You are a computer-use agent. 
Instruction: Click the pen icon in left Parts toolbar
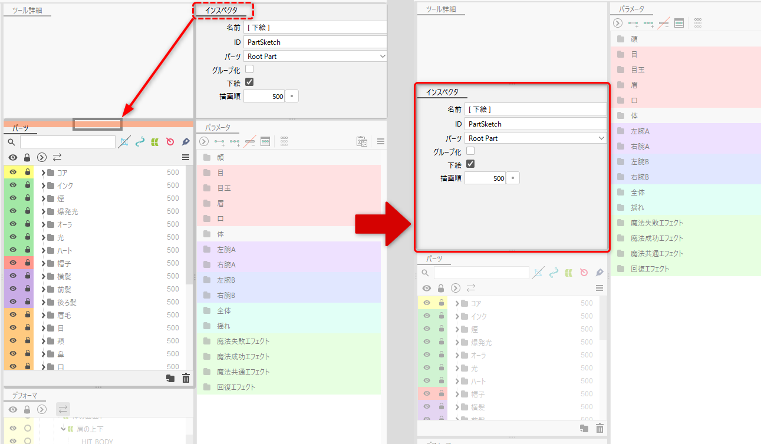(x=186, y=142)
